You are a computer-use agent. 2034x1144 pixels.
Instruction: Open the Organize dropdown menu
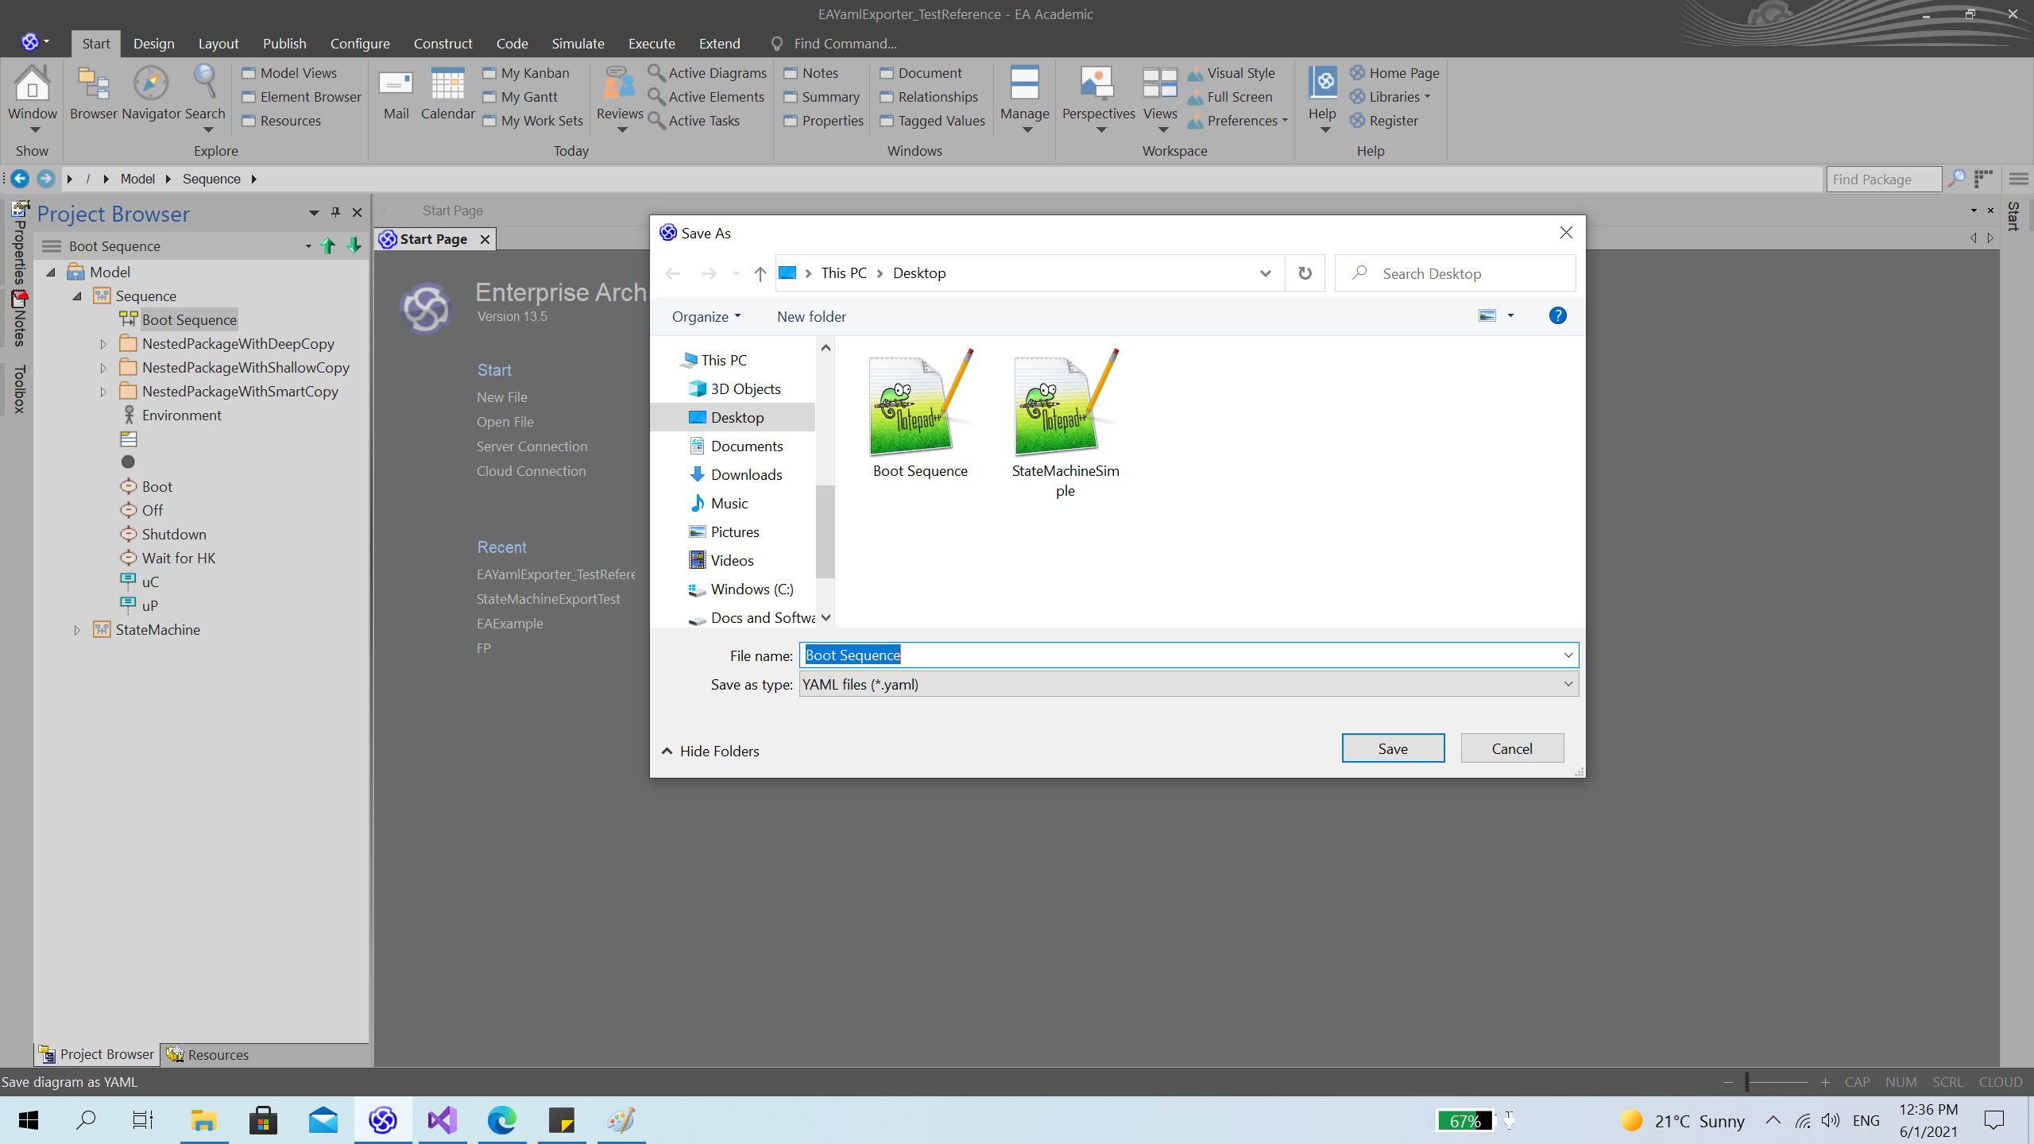[x=706, y=317]
